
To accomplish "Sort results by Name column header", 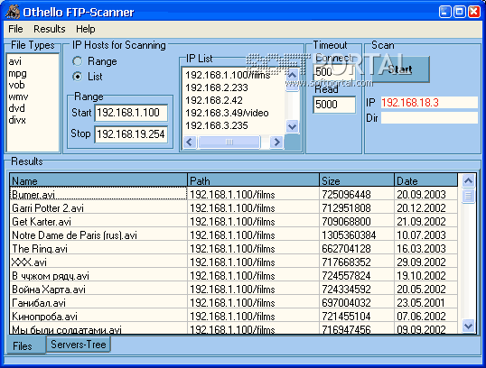I will (x=98, y=180).
